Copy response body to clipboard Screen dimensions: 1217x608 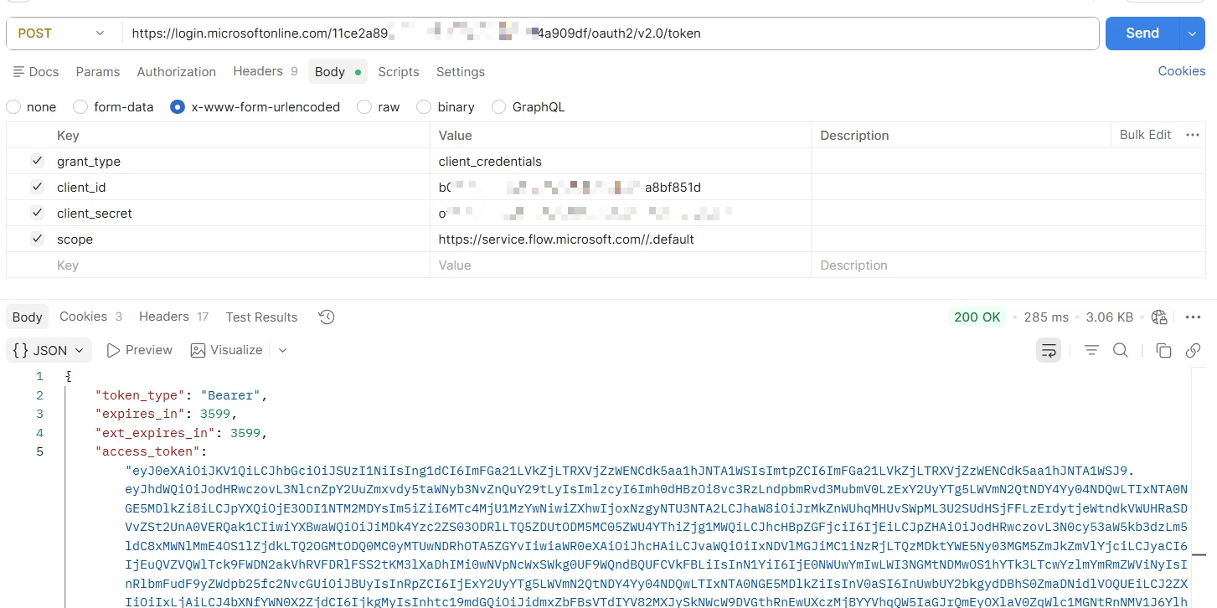pyautogui.click(x=1163, y=350)
